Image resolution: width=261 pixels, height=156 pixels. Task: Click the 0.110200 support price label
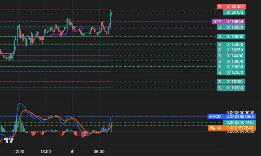[x=234, y=88]
